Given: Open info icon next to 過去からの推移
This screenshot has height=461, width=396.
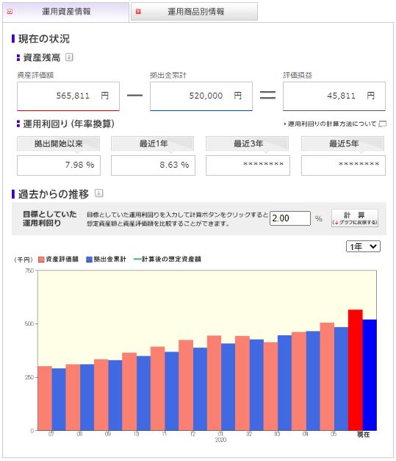Looking at the screenshot, I should [98, 193].
